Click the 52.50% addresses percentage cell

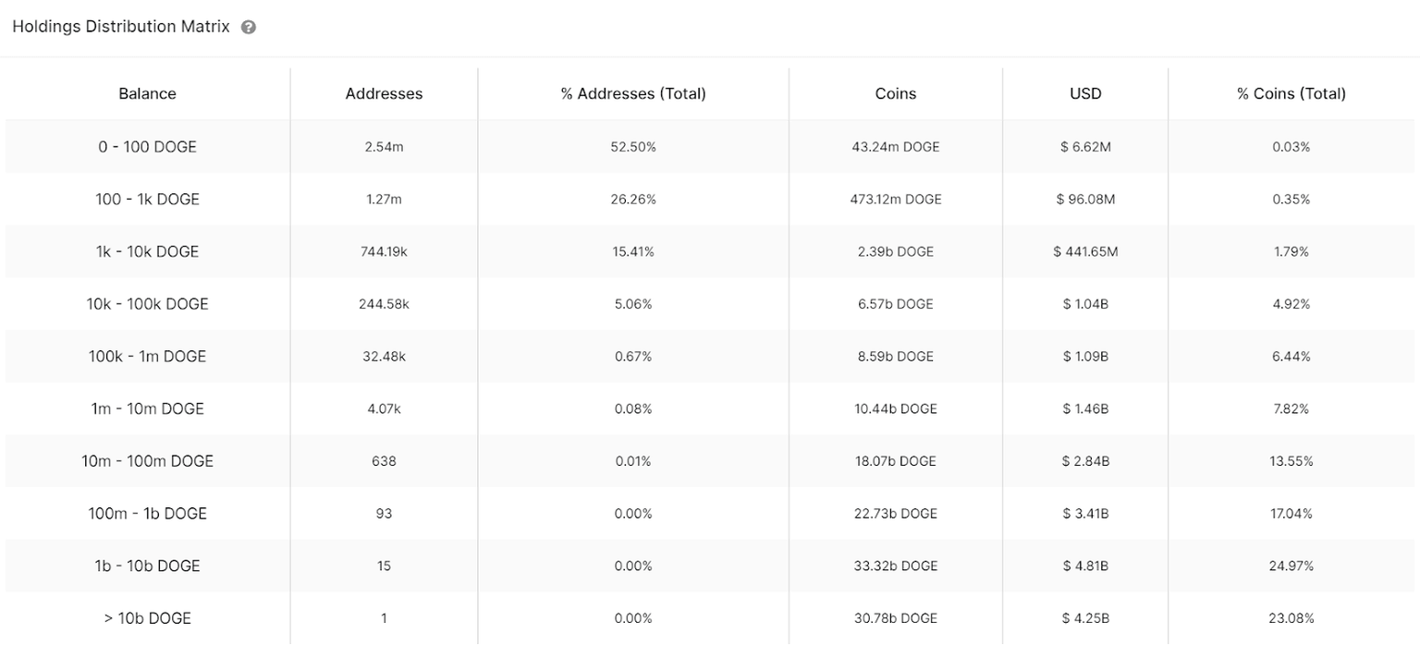(x=633, y=147)
